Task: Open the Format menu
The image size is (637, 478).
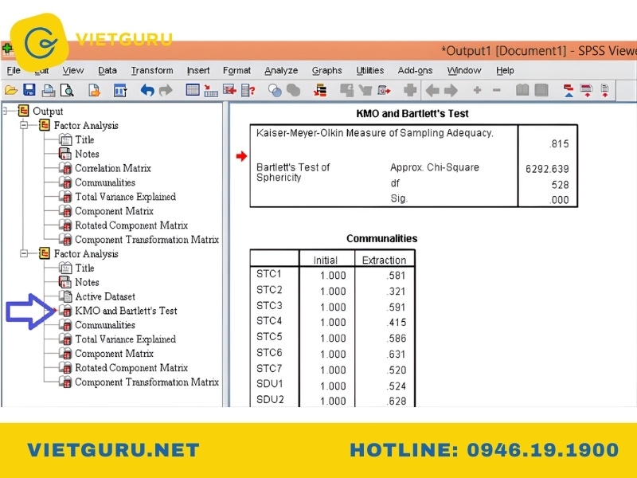Action: tap(236, 70)
